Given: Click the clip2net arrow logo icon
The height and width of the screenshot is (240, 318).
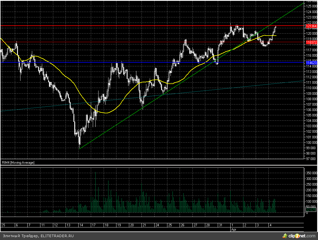Looking at the screenshot, I should tap(285, 236).
